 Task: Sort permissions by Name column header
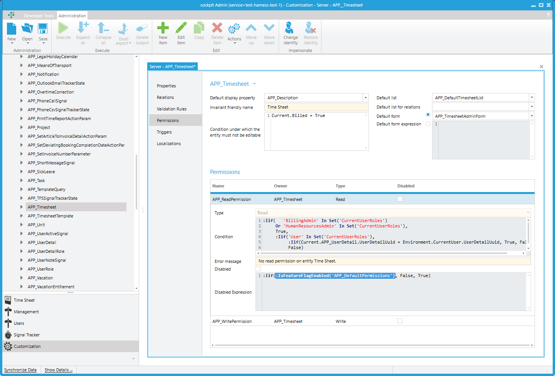[x=218, y=186]
